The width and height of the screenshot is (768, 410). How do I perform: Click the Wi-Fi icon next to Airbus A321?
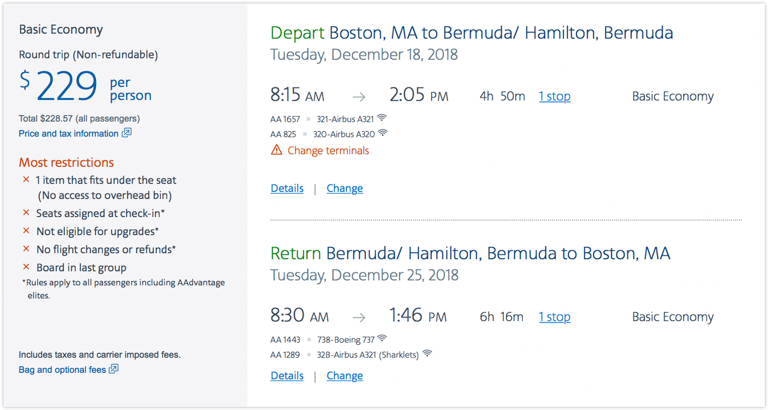(x=382, y=117)
